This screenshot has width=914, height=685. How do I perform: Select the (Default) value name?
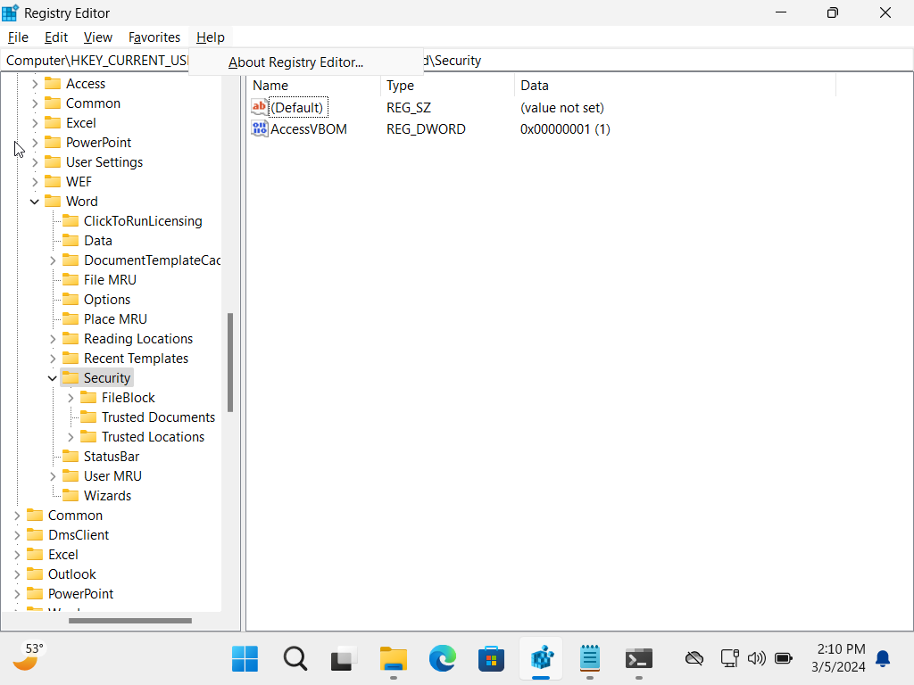point(297,108)
